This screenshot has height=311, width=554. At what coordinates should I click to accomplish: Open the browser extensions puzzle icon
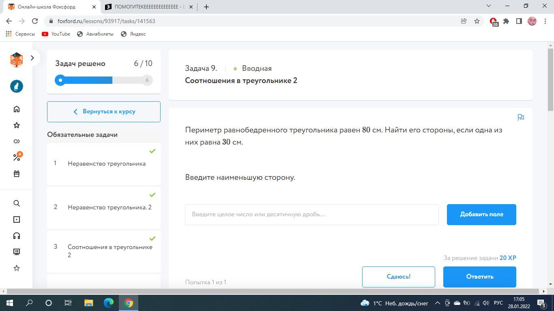(x=506, y=21)
